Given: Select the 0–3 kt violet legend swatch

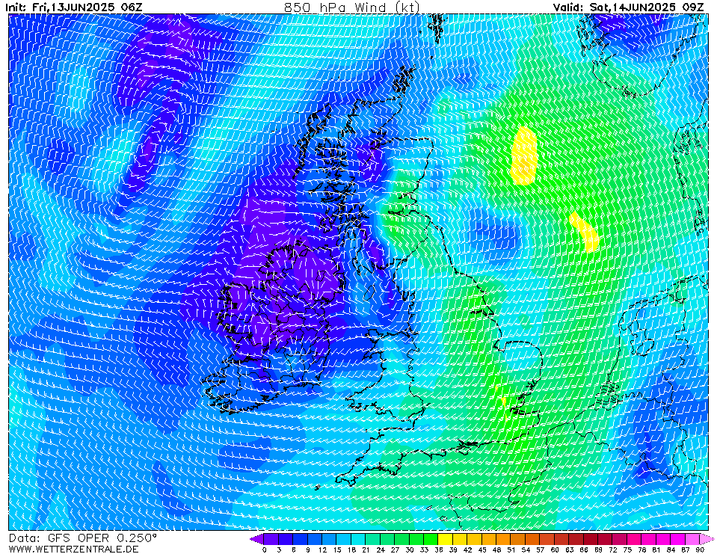Looking at the screenshot, I should (x=271, y=539).
